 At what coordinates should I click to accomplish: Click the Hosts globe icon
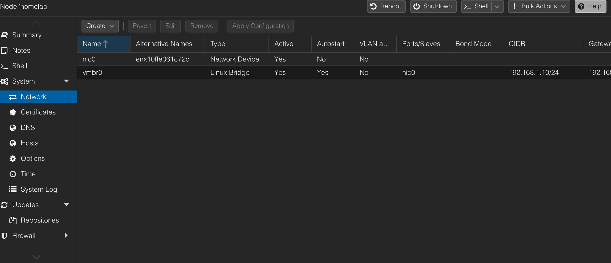pos(13,143)
